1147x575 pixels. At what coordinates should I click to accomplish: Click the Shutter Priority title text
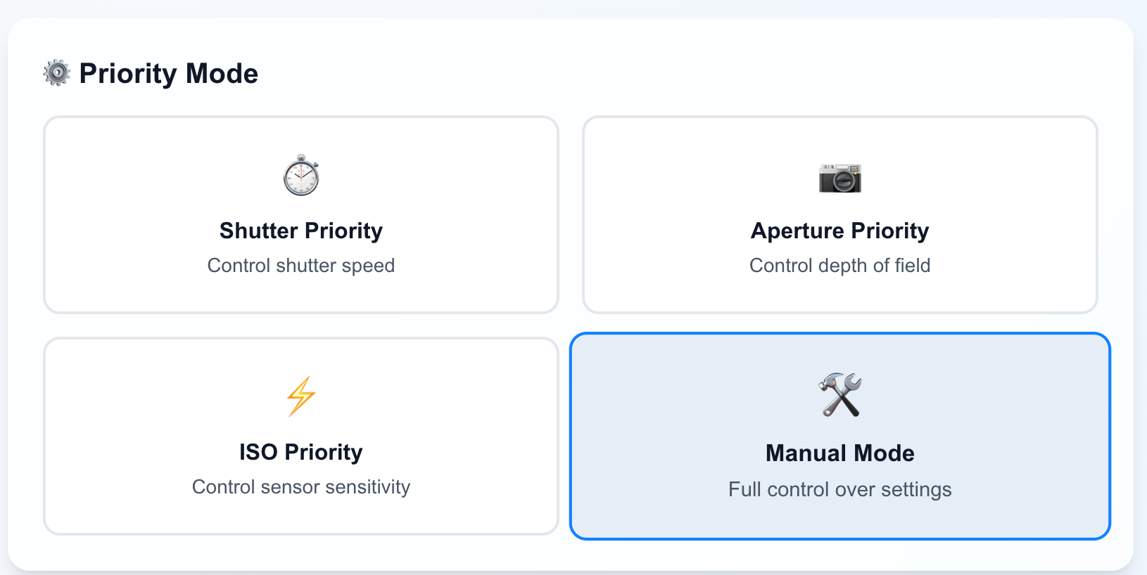pyautogui.click(x=301, y=231)
